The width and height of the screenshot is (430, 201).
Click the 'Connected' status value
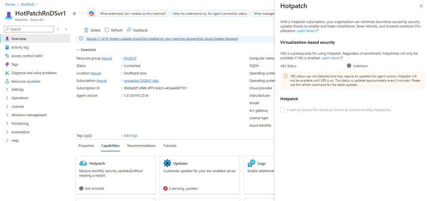(x=132, y=66)
